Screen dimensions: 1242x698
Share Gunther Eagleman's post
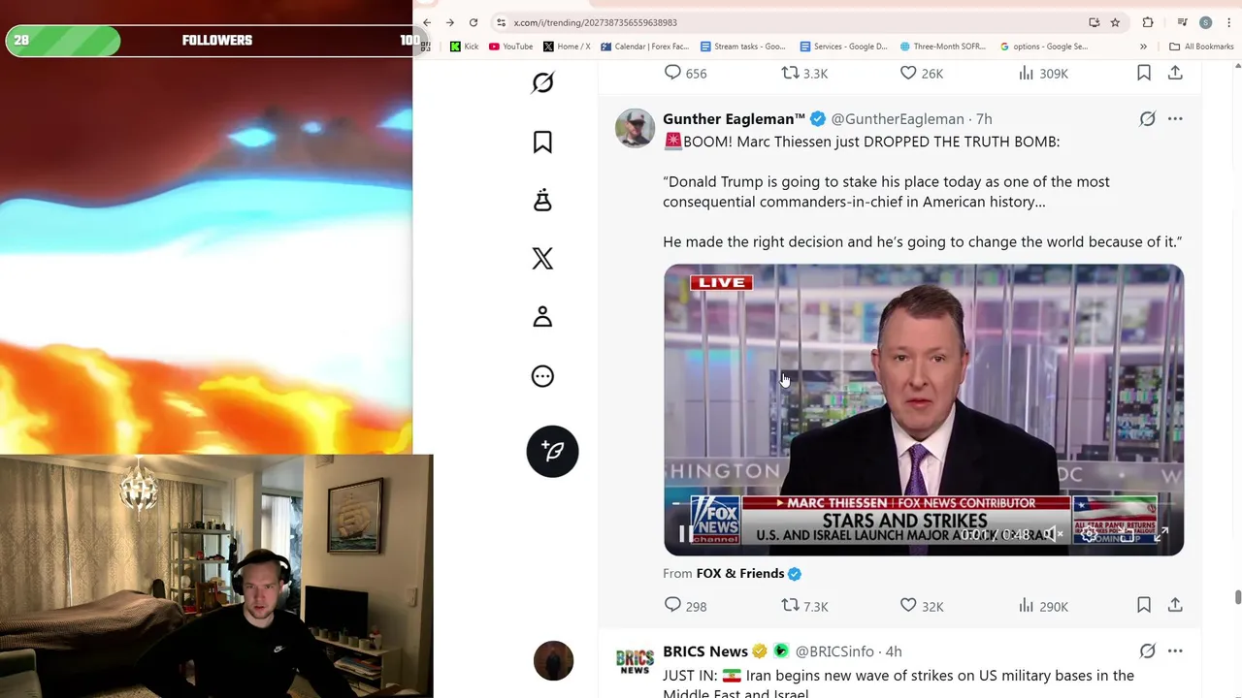[x=1175, y=606]
